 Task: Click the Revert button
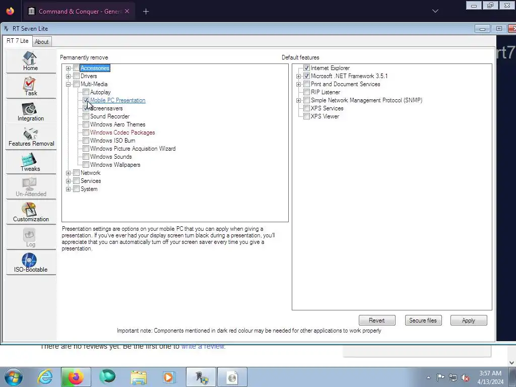(377, 320)
